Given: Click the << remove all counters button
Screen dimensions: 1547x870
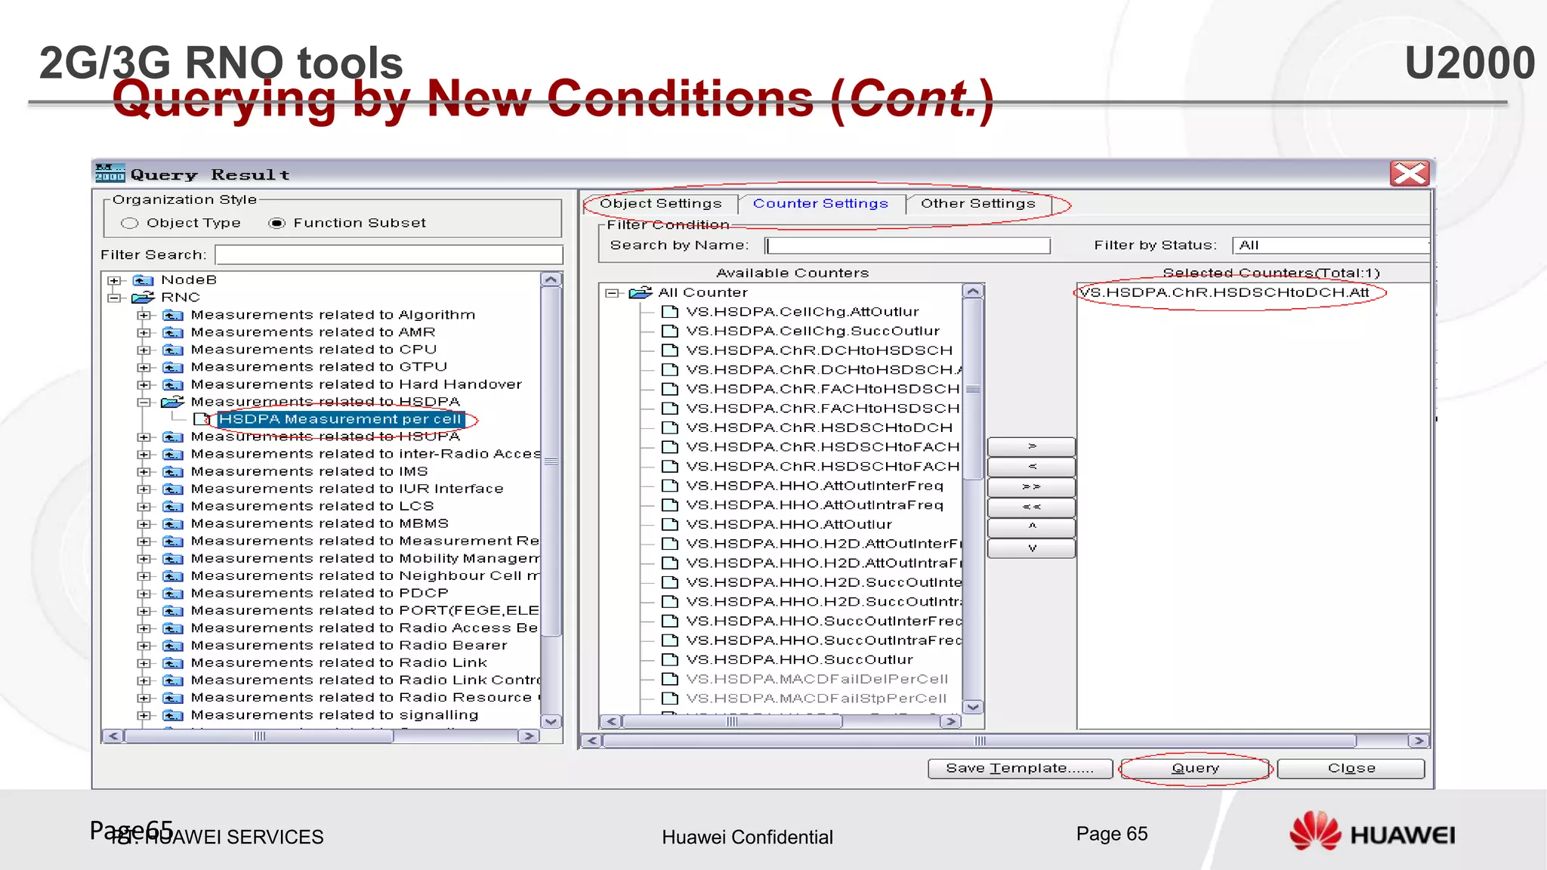Looking at the screenshot, I should 1031,507.
